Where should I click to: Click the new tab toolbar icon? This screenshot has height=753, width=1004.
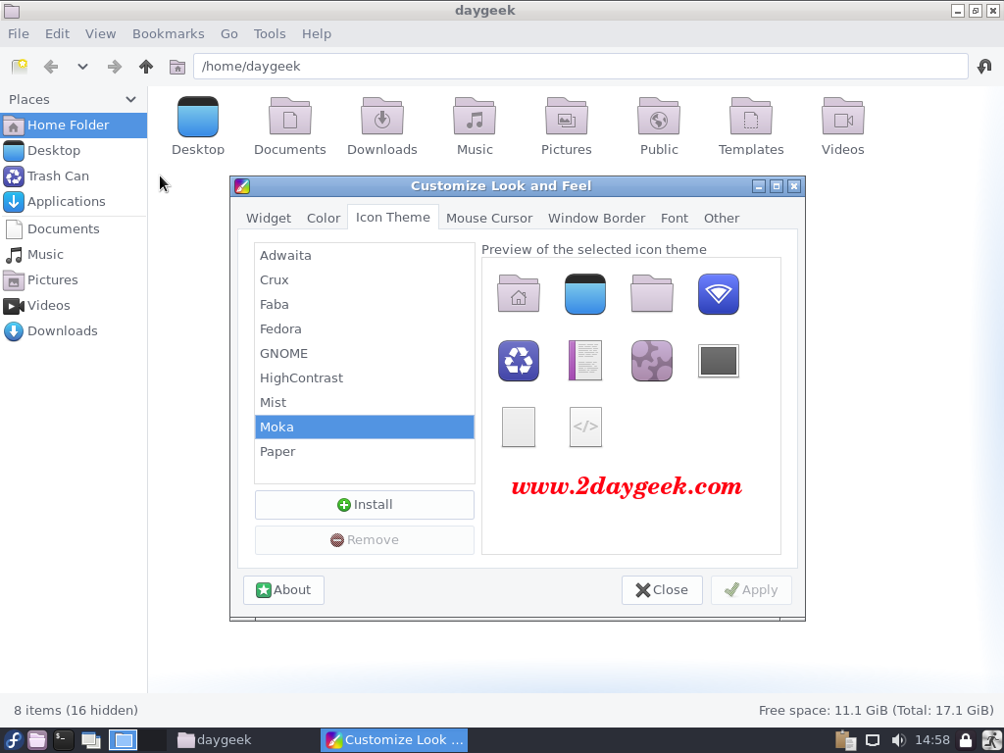(20, 67)
